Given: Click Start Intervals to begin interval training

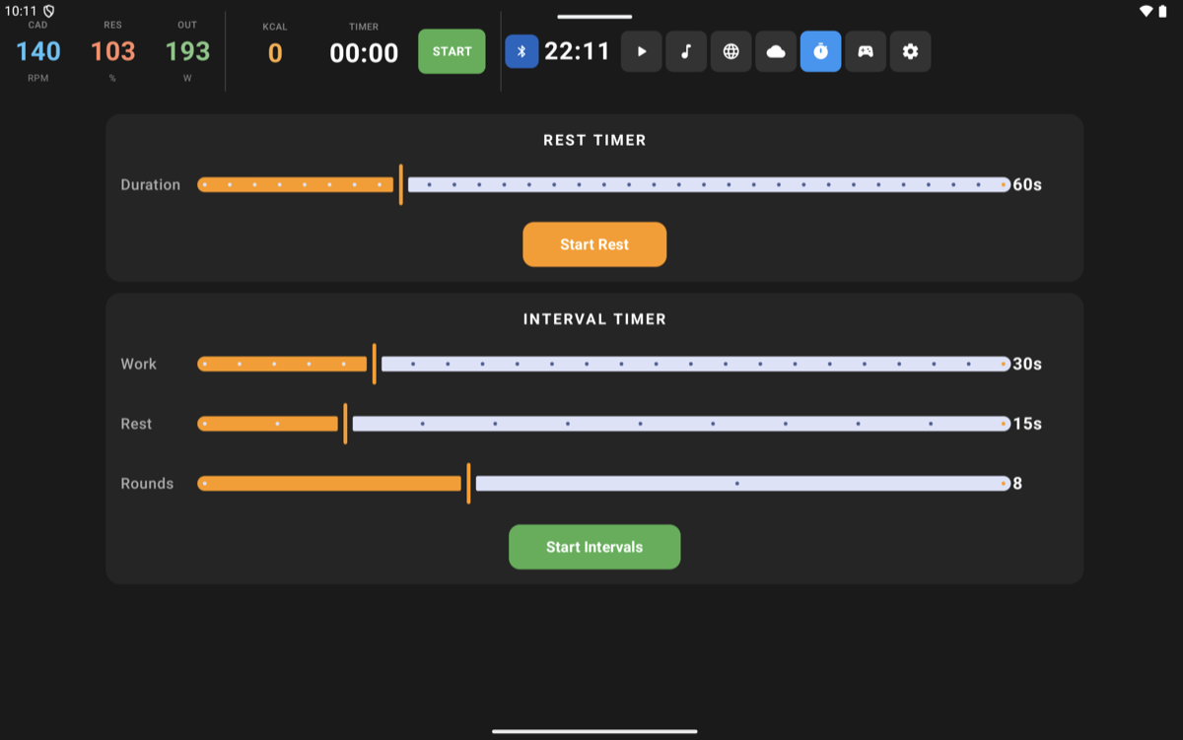Looking at the screenshot, I should pos(593,546).
